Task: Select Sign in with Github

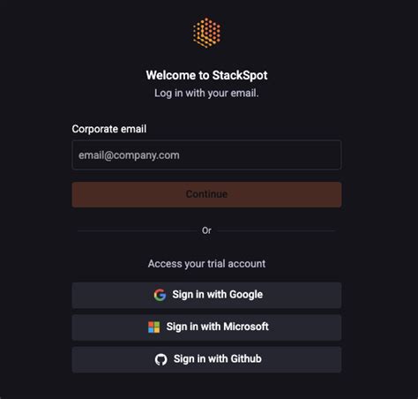Action: [206, 359]
